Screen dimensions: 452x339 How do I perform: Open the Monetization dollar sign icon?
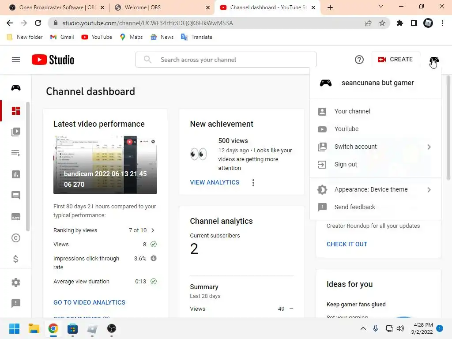[x=16, y=259]
